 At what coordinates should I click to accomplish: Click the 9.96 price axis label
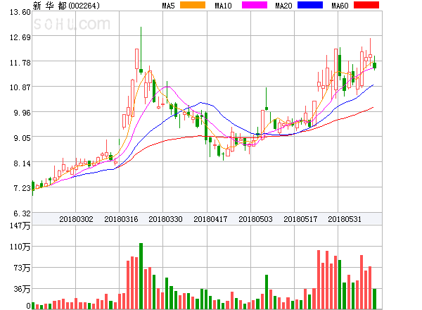(22, 113)
